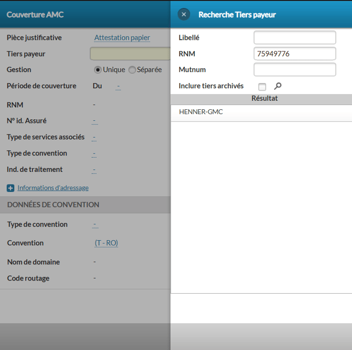Select the Séparée gestion radio button
Viewport: 352px width, 350px height.
pyautogui.click(x=132, y=70)
